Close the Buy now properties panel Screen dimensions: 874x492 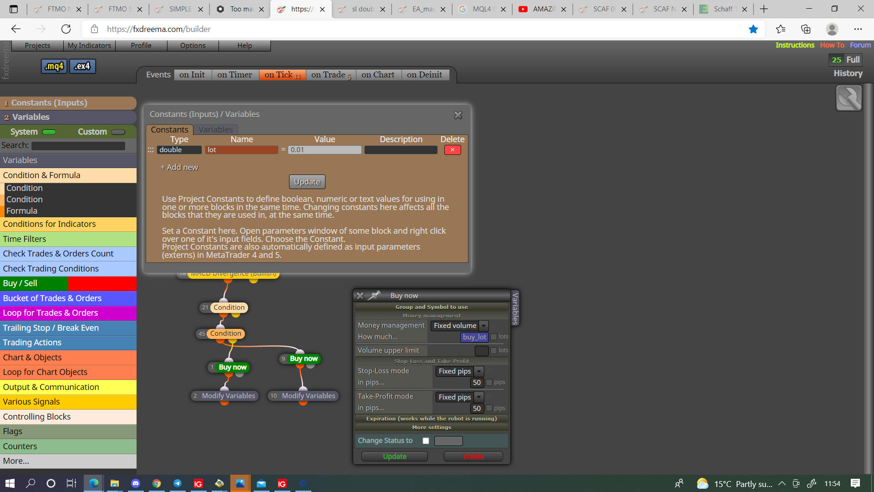click(360, 296)
